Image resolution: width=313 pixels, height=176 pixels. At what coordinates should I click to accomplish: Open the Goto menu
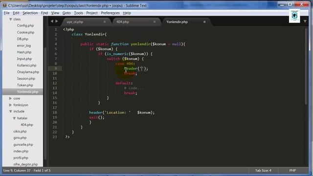pyautogui.click(x=67, y=13)
